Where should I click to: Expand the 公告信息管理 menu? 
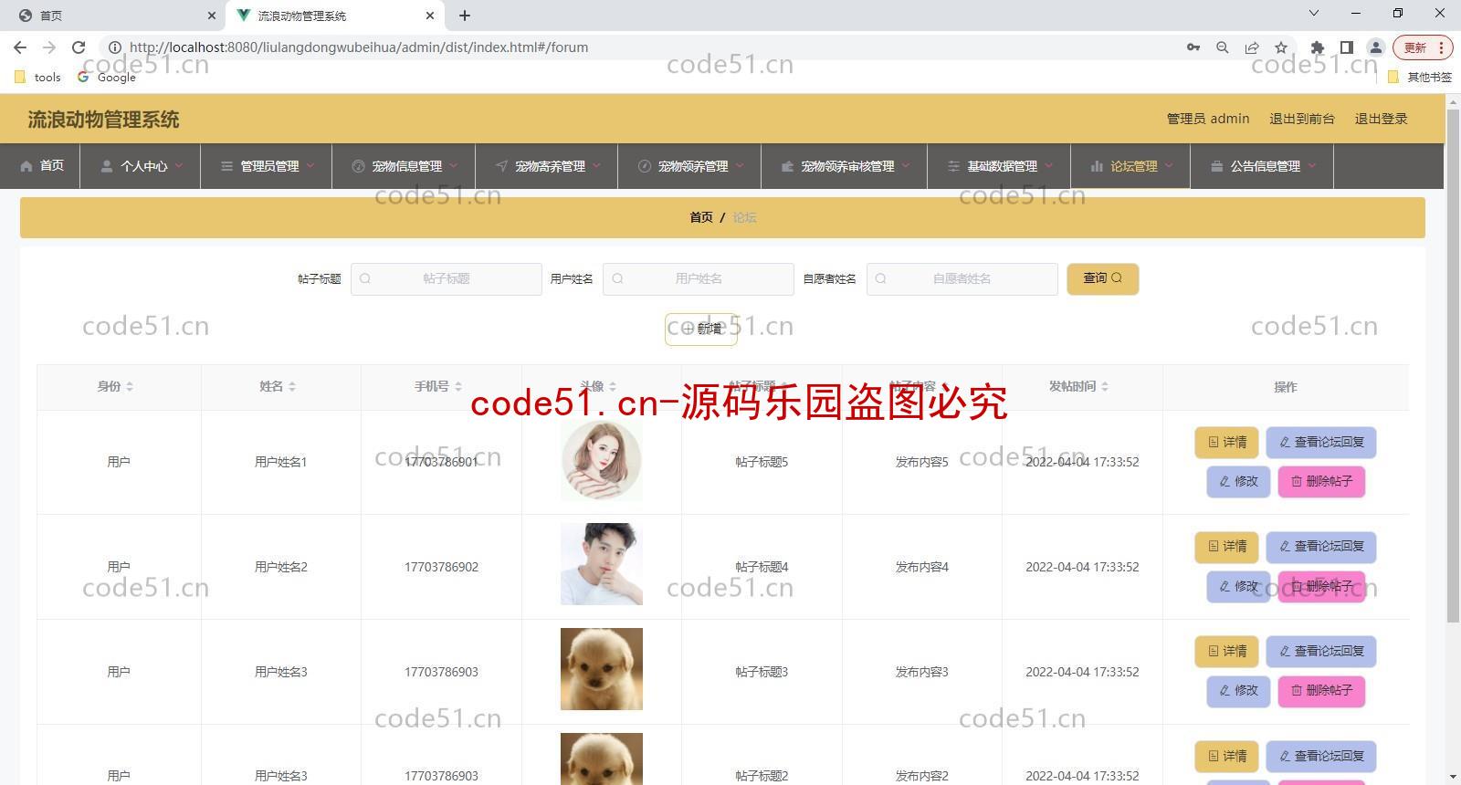click(1263, 166)
